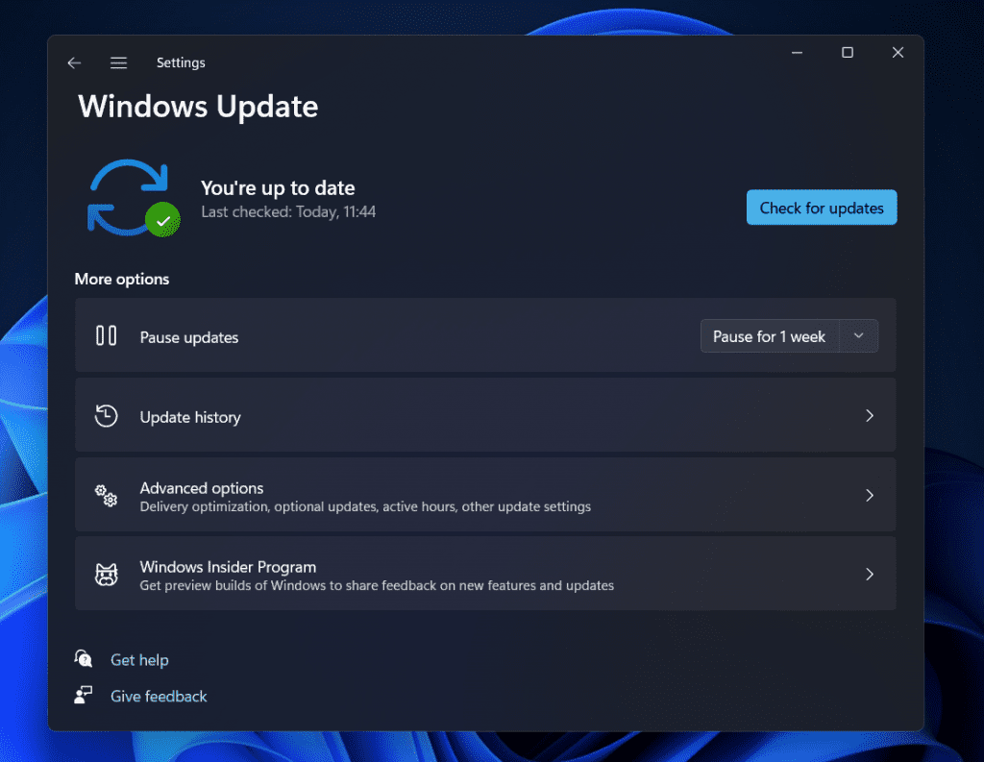Expand the Pause for 1 week dropdown arrow
Screen dimensions: 984x762
(x=858, y=336)
